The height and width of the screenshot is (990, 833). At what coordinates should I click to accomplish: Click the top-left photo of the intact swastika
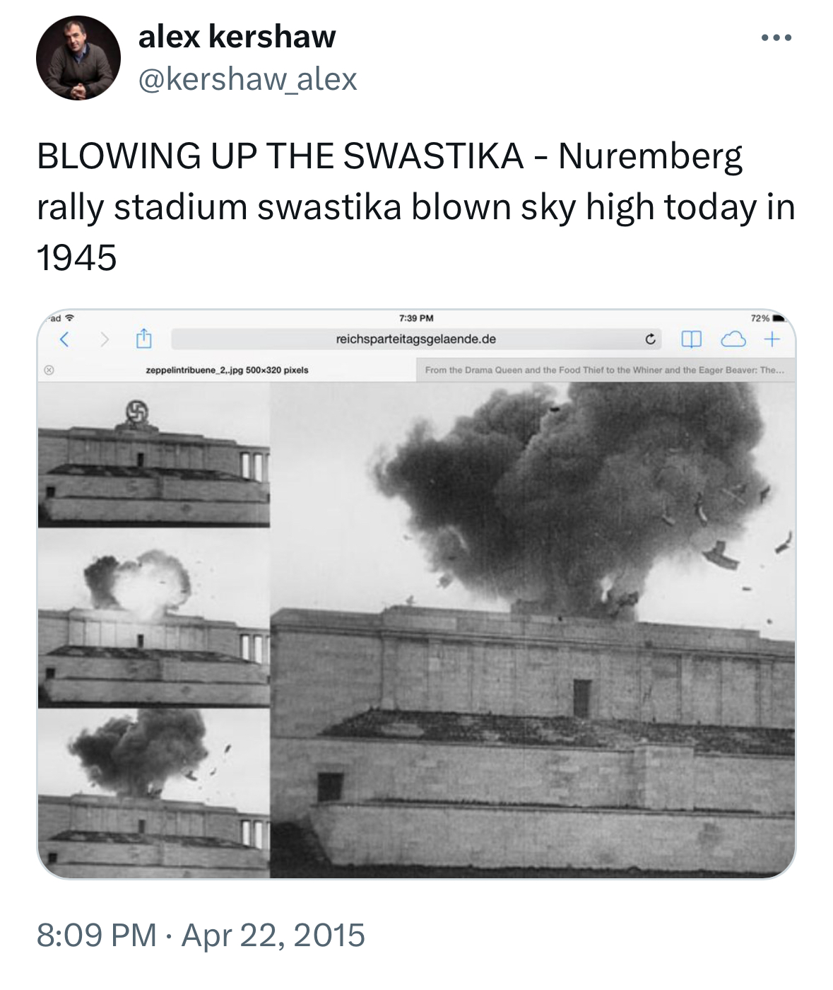pyautogui.click(x=153, y=455)
